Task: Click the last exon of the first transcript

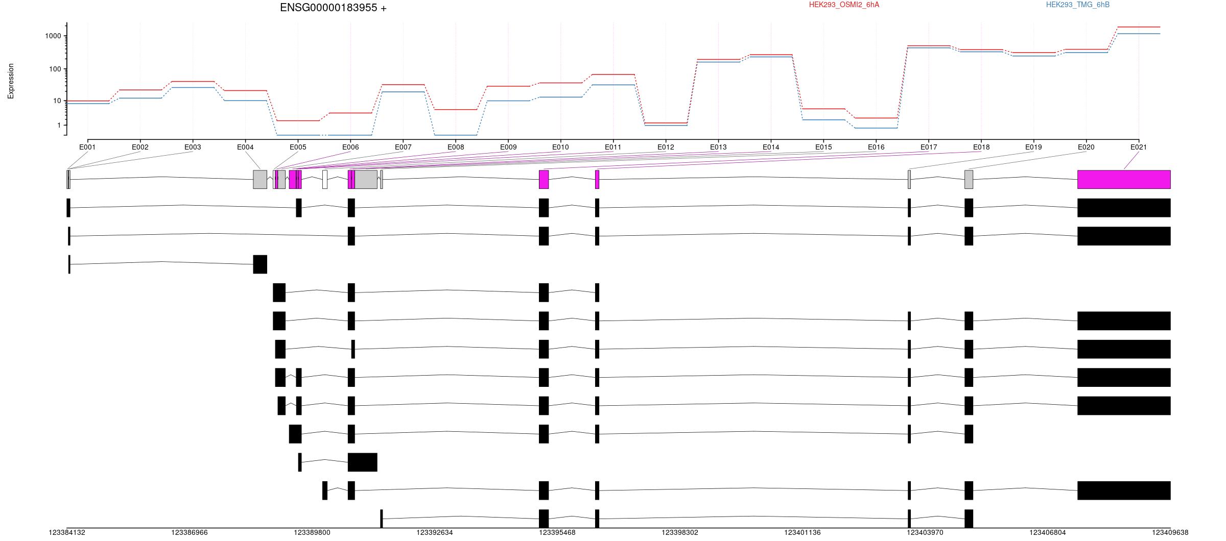Action: coord(1124,208)
